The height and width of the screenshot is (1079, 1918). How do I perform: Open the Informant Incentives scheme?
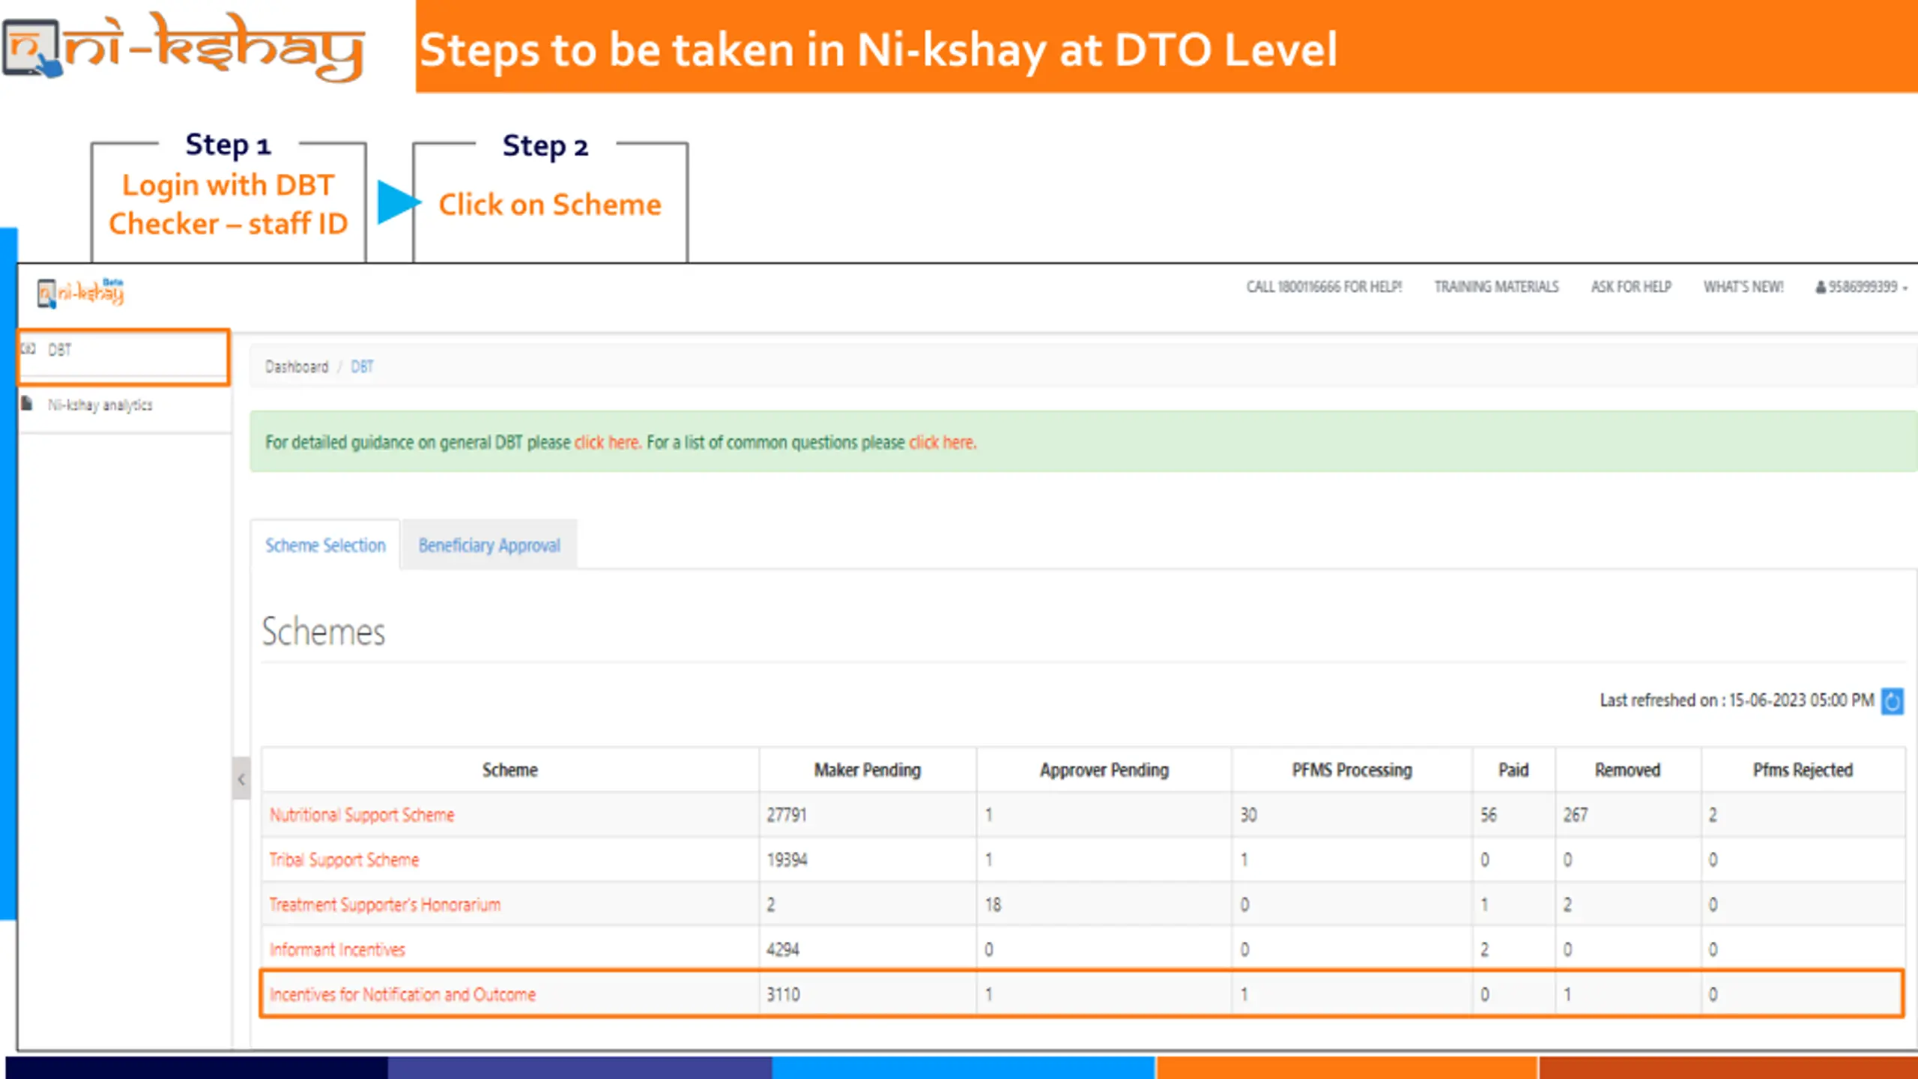click(x=337, y=949)
